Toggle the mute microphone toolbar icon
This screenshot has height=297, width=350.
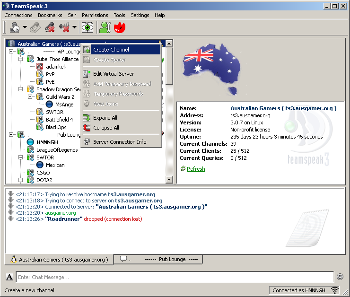pyautogui.click(x=50, y=27)
